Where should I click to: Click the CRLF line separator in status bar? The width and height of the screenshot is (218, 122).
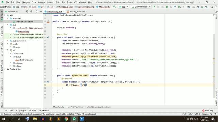click(x=190, y=114)
